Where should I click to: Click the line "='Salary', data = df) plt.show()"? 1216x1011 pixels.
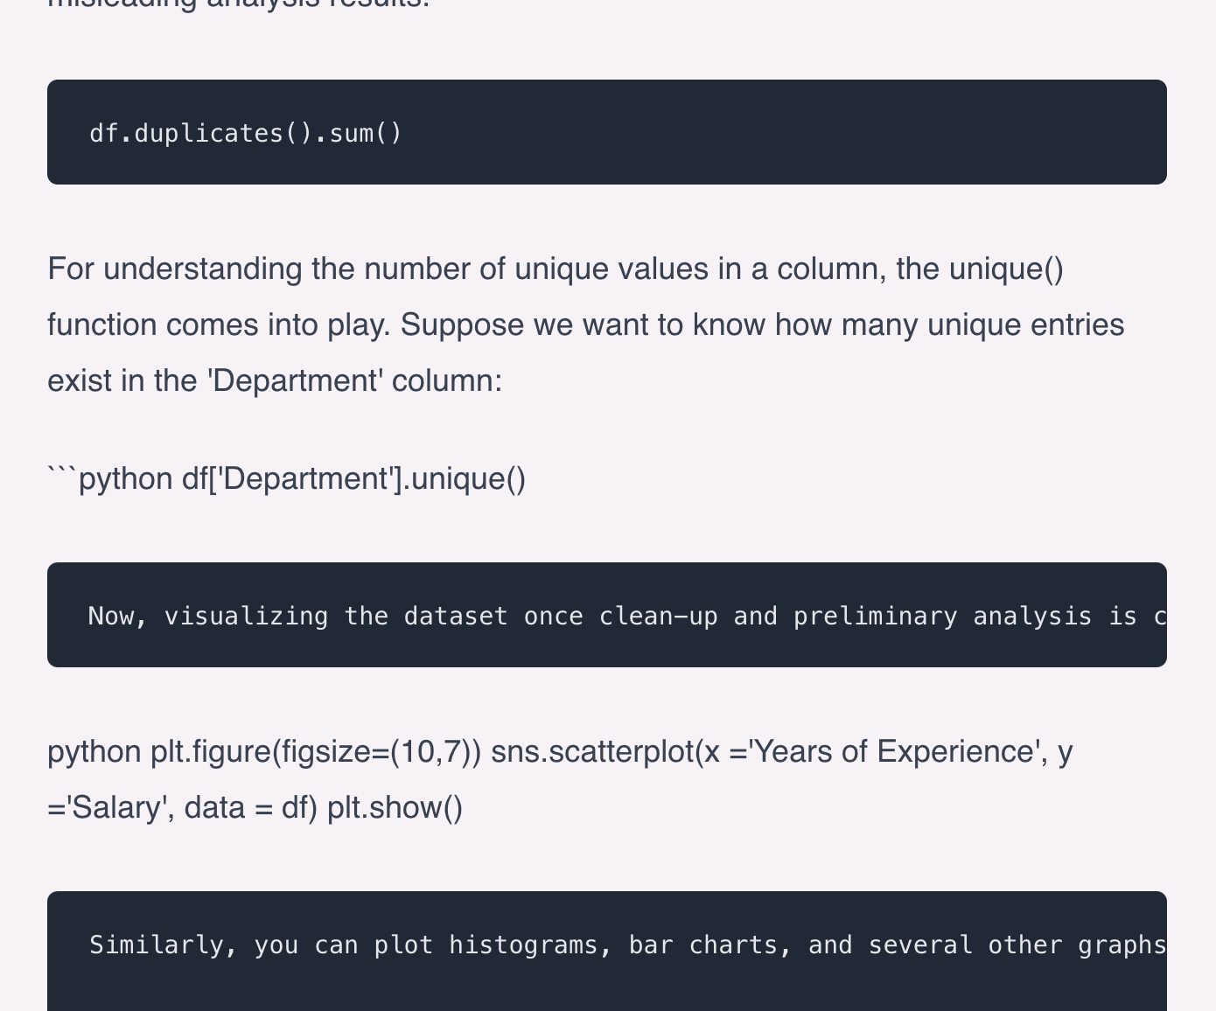[255, 807]
